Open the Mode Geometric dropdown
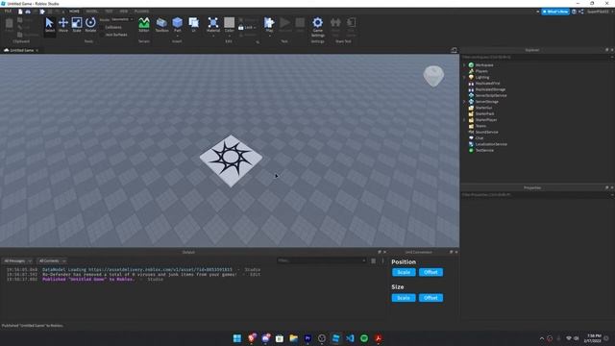The image size is (615, 346). (122, 19)
